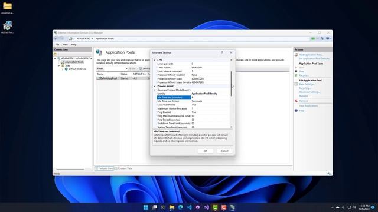Screen dimensions: 378x212
Task: Open Visual Studio from taskbar
Action: pos(207,207)
